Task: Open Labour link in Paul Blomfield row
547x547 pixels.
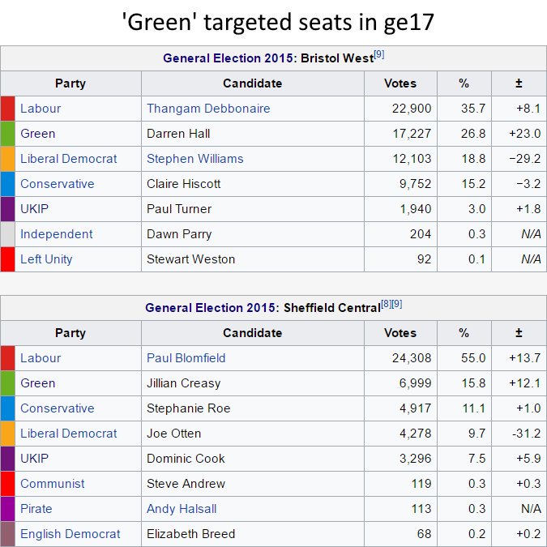Action: click(x=41, y=358)
